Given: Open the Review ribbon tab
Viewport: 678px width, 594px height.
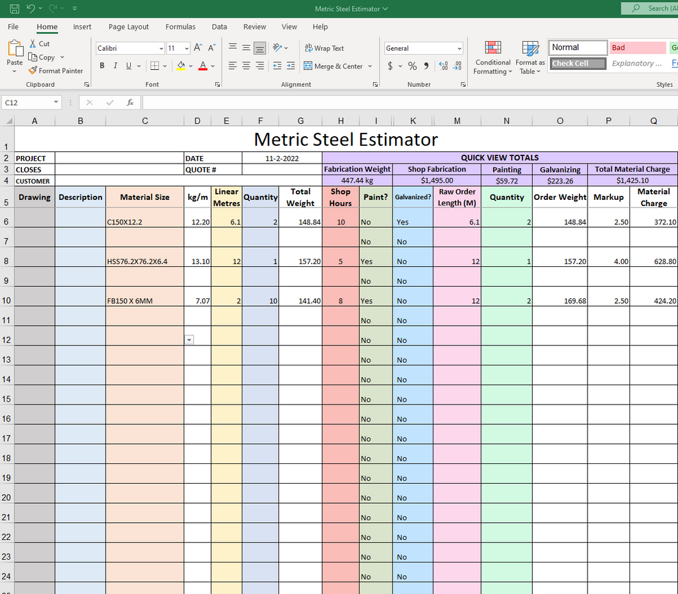Looking at the screenshot, I should click(254, 27).
